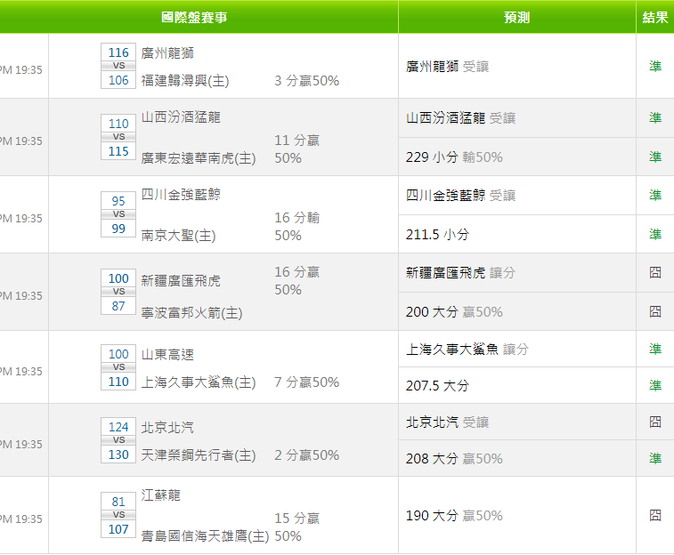The width and height of the screenshot is (674, 555).
Task: Click prediction 190 大分 贏50%
Action: (x=454, y=515)
